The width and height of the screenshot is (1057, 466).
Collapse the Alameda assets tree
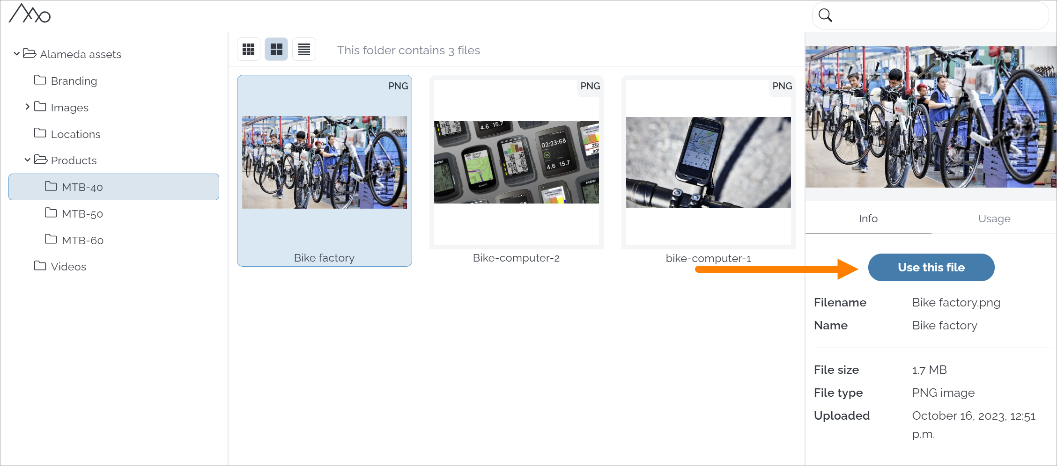(x=16, y=54)
